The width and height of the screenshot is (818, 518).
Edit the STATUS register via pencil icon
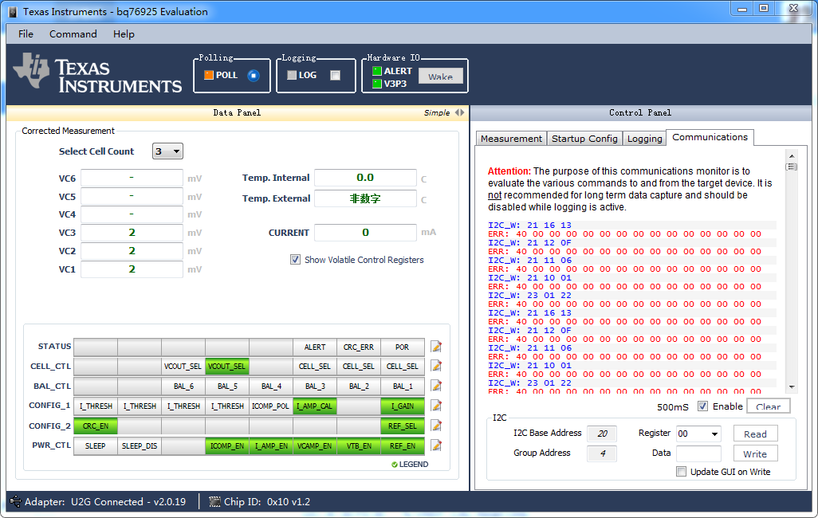pos(436,347)
